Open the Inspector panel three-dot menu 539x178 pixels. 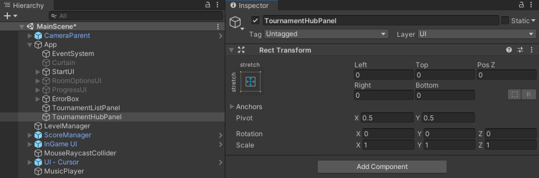(x=531, y=5)
